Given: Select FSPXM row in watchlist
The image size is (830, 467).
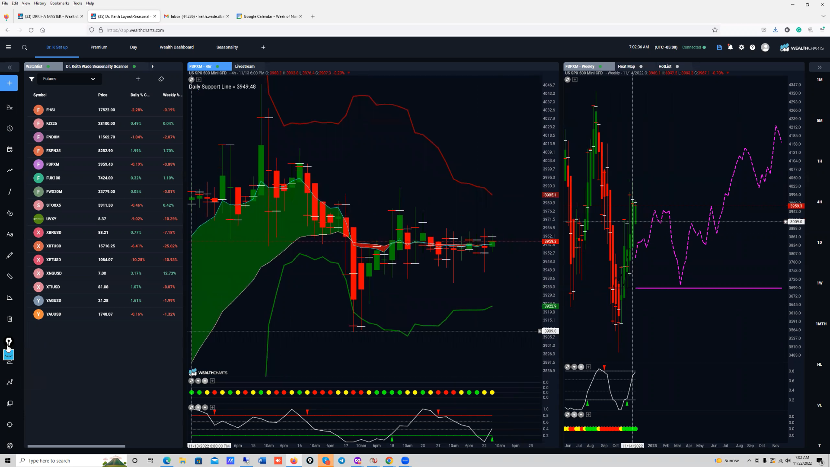Looking at the screenshot, I should (x=105, y=164).
